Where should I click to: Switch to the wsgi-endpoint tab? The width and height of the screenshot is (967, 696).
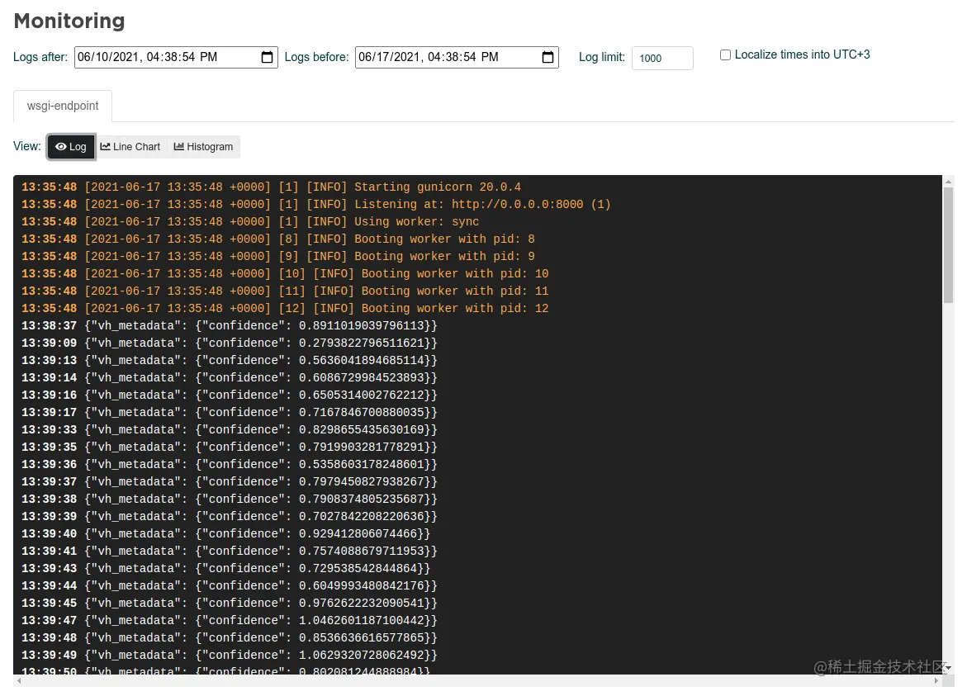coord(63,106)
